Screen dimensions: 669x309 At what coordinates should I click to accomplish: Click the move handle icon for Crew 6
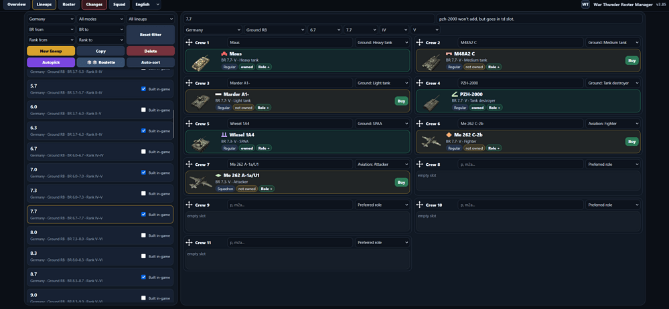pyautogui.click(x=420, y=124)
